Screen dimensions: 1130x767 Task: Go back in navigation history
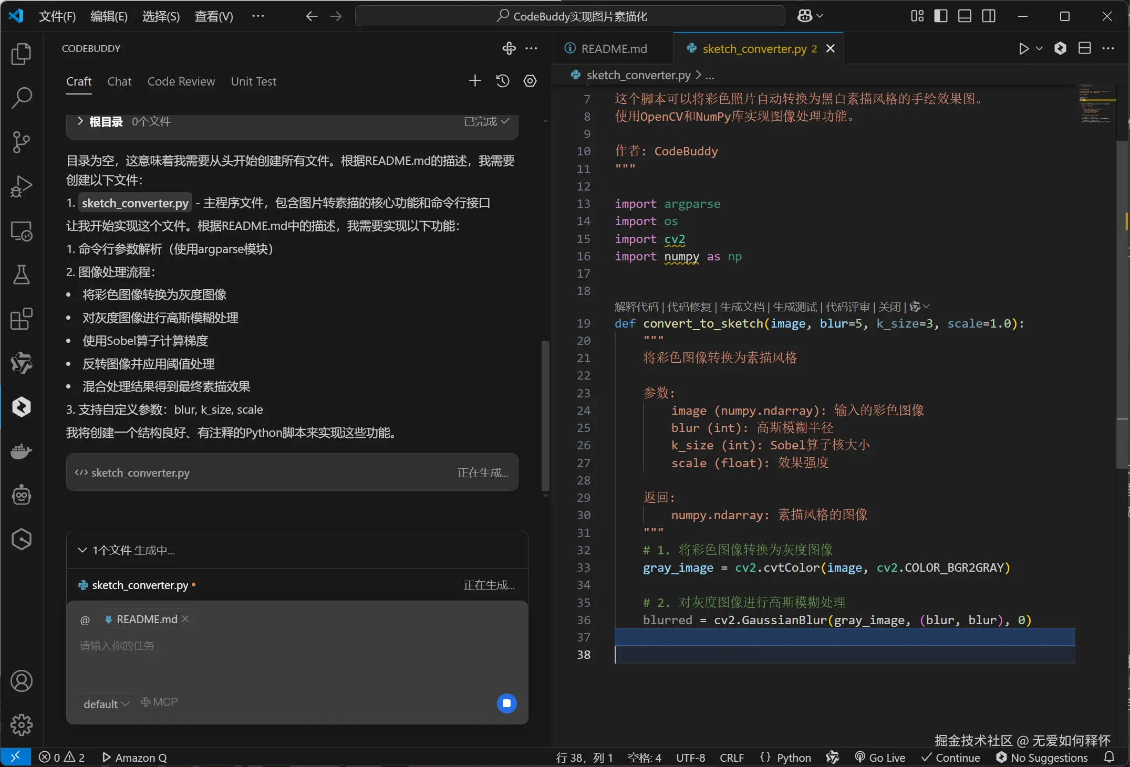(x=312, y=16)
